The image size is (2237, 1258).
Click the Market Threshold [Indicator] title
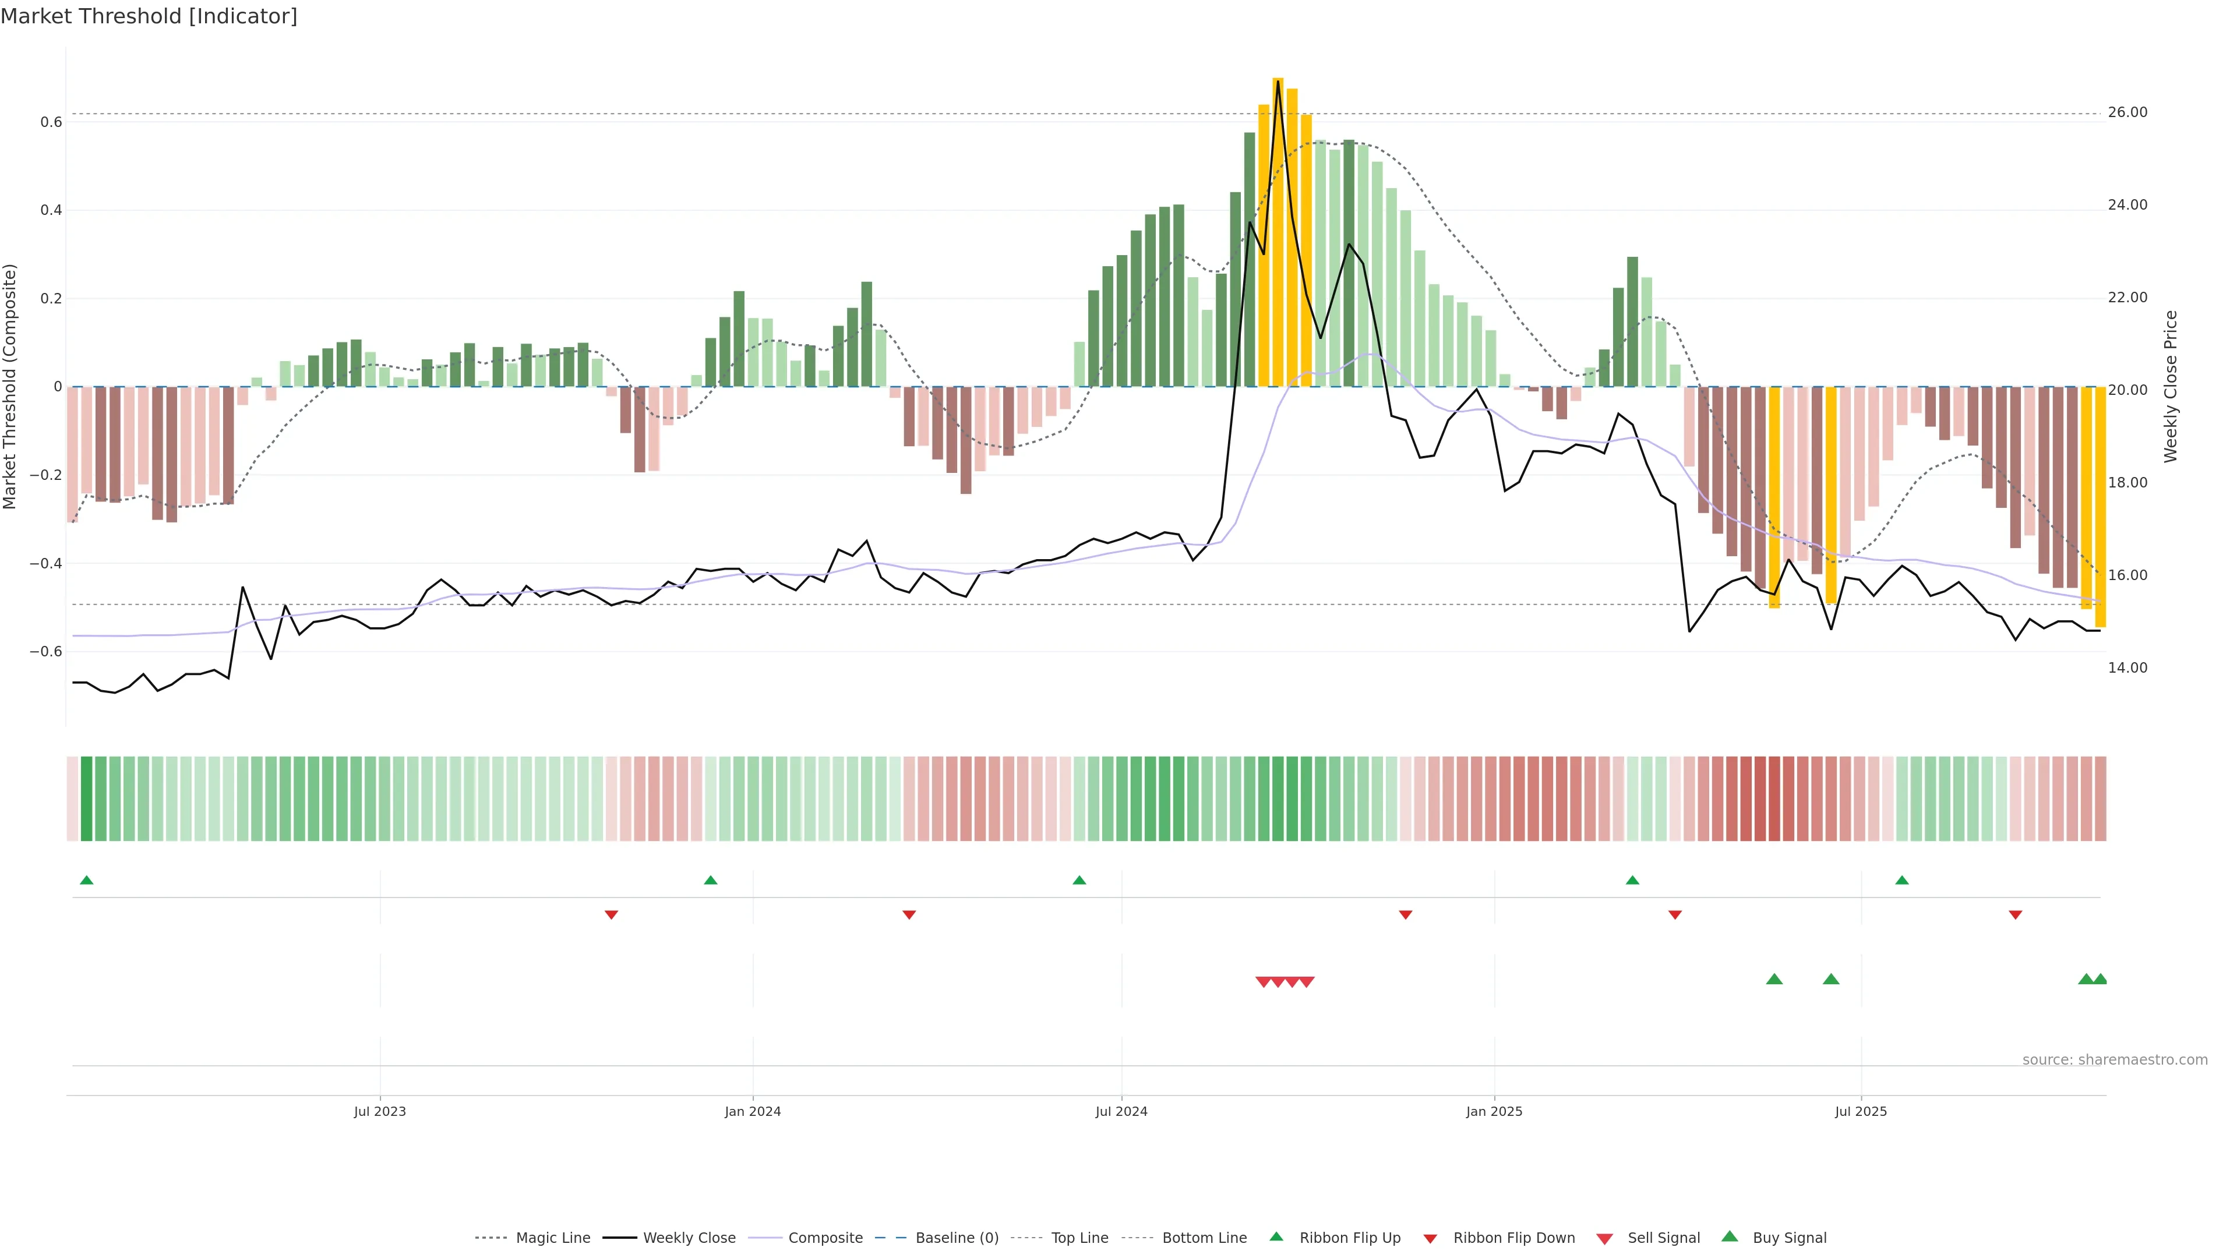coord(149,16)
